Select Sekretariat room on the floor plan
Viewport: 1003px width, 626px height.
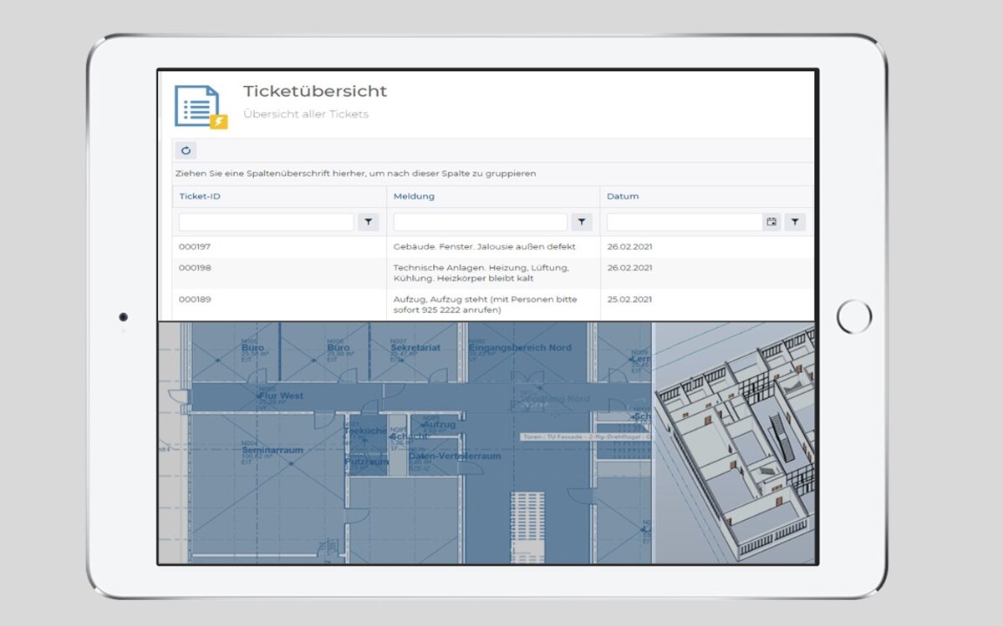pos(417,347)
